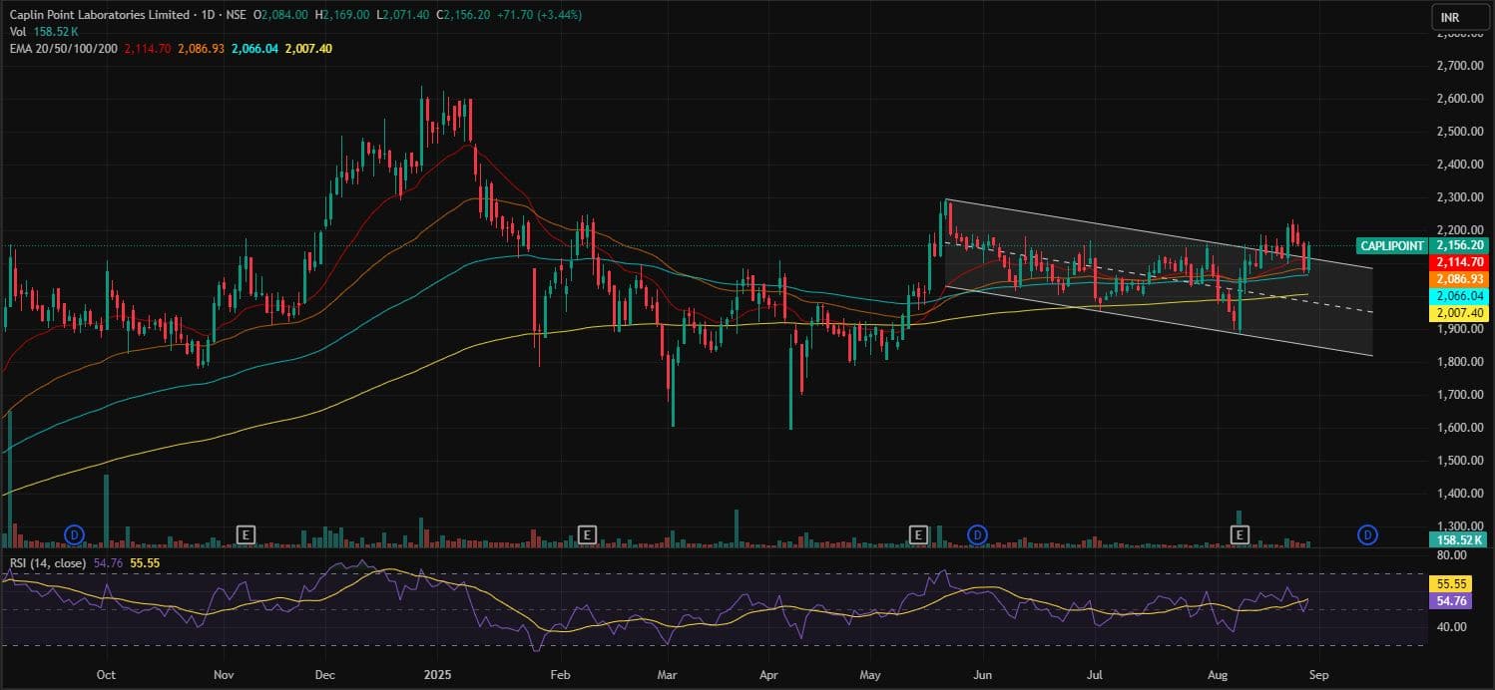Click the dividend marker left of October
The width and height of the screenshot is (1495, 690).
(73, 535)
